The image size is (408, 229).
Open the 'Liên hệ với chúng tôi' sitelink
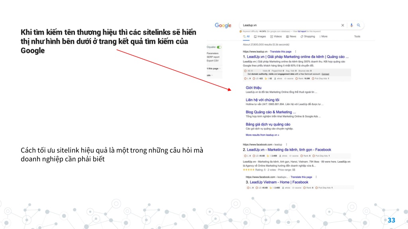262,100
